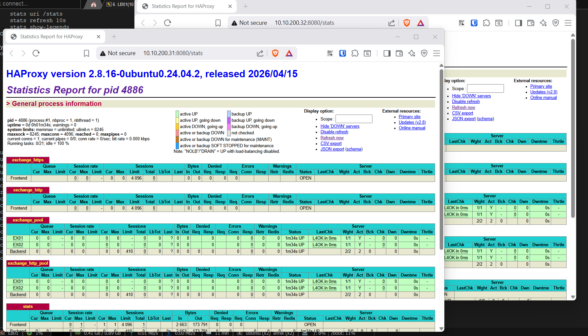Open a new tab in the front window
The image size is (588, 336).
(114, 37)
